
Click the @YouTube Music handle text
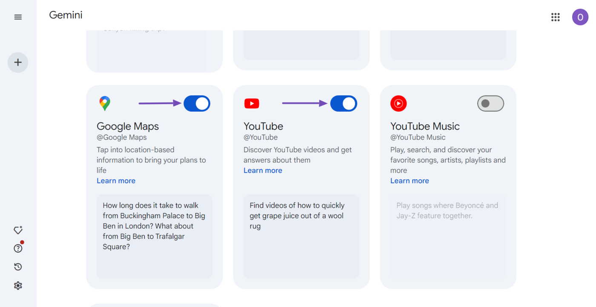click(418, 137)
